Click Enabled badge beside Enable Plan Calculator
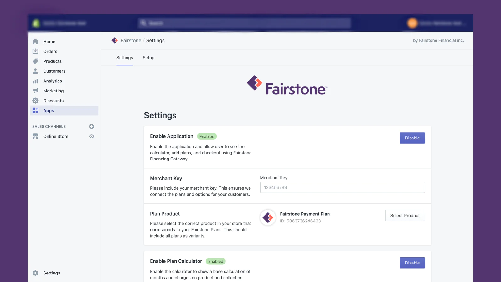Screen dimensions: 501x282 (x=216, y=261)
